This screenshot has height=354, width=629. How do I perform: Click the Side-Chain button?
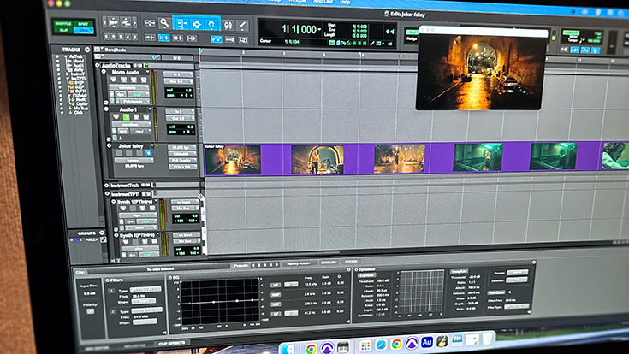click(495, 293)
